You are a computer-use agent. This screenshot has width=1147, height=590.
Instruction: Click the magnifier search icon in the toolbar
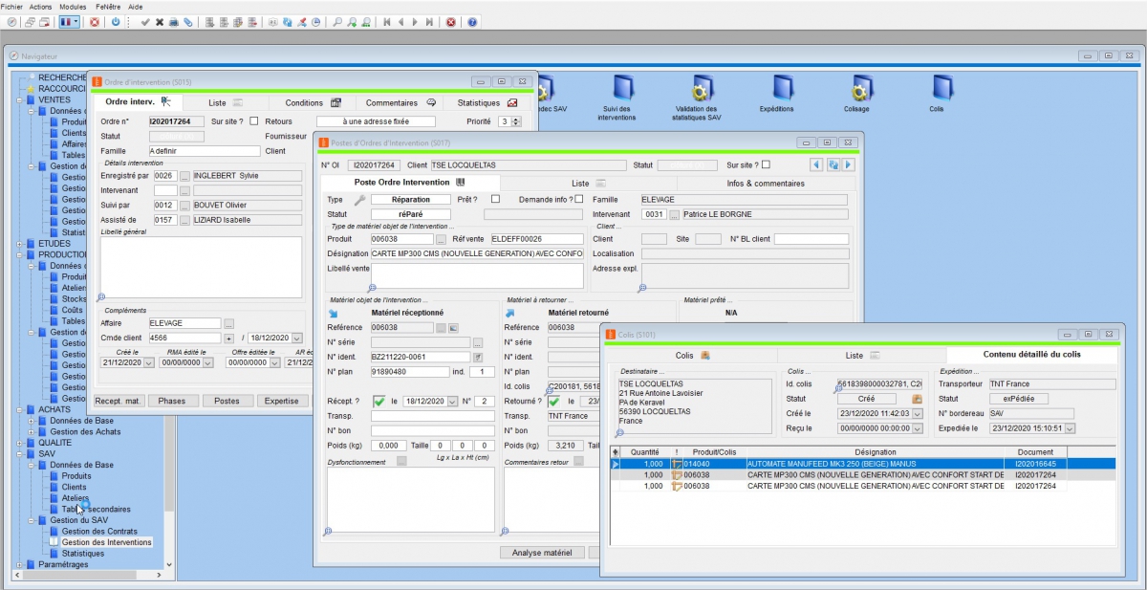click(336, 22)
